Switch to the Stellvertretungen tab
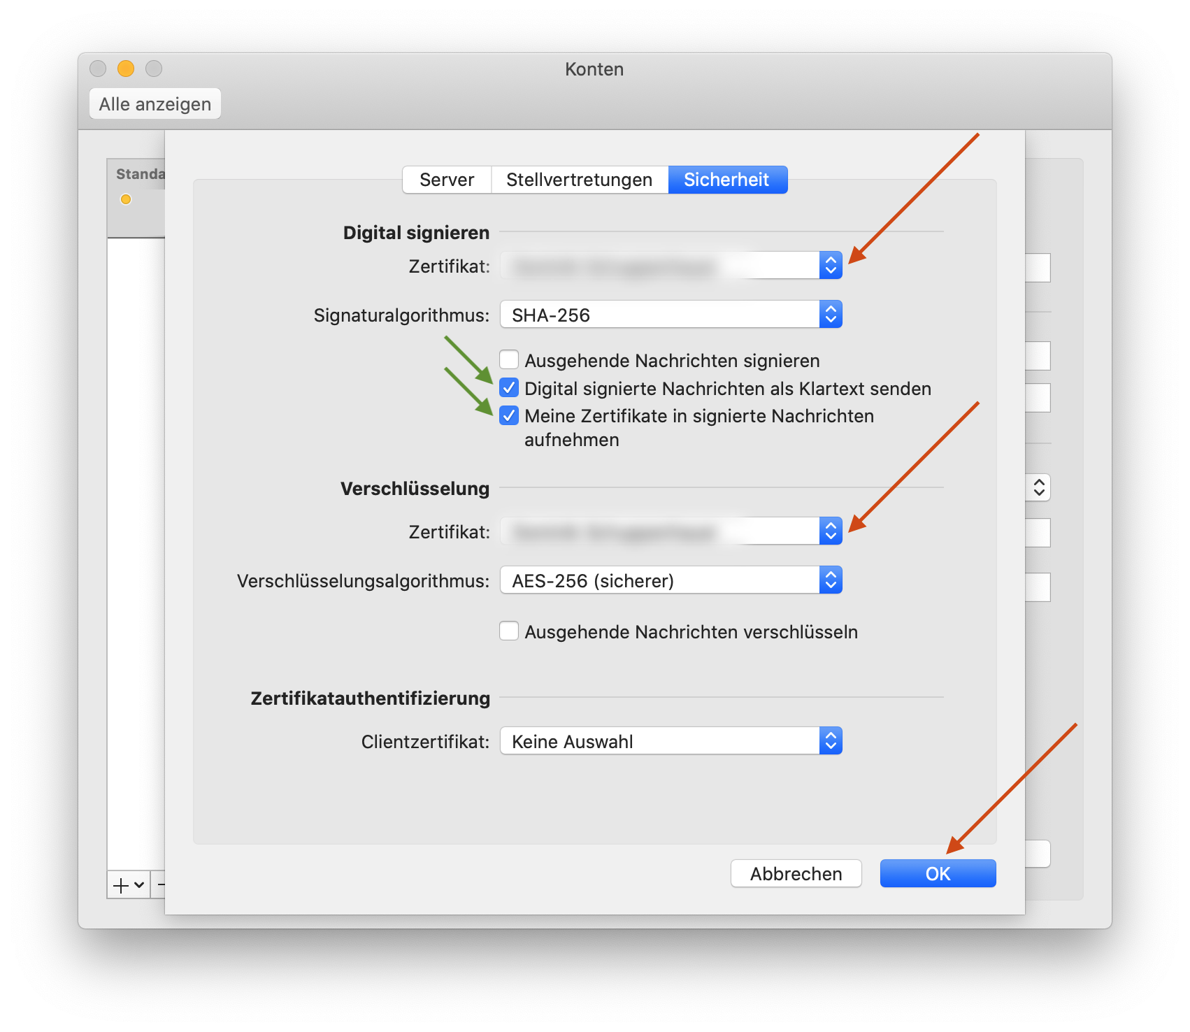The width and height of the screenshot is (1190, 1032). (579, 180)
